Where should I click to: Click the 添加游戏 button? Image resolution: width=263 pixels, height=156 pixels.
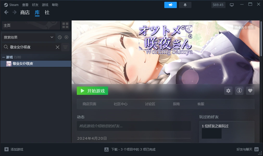click(14, 149)
